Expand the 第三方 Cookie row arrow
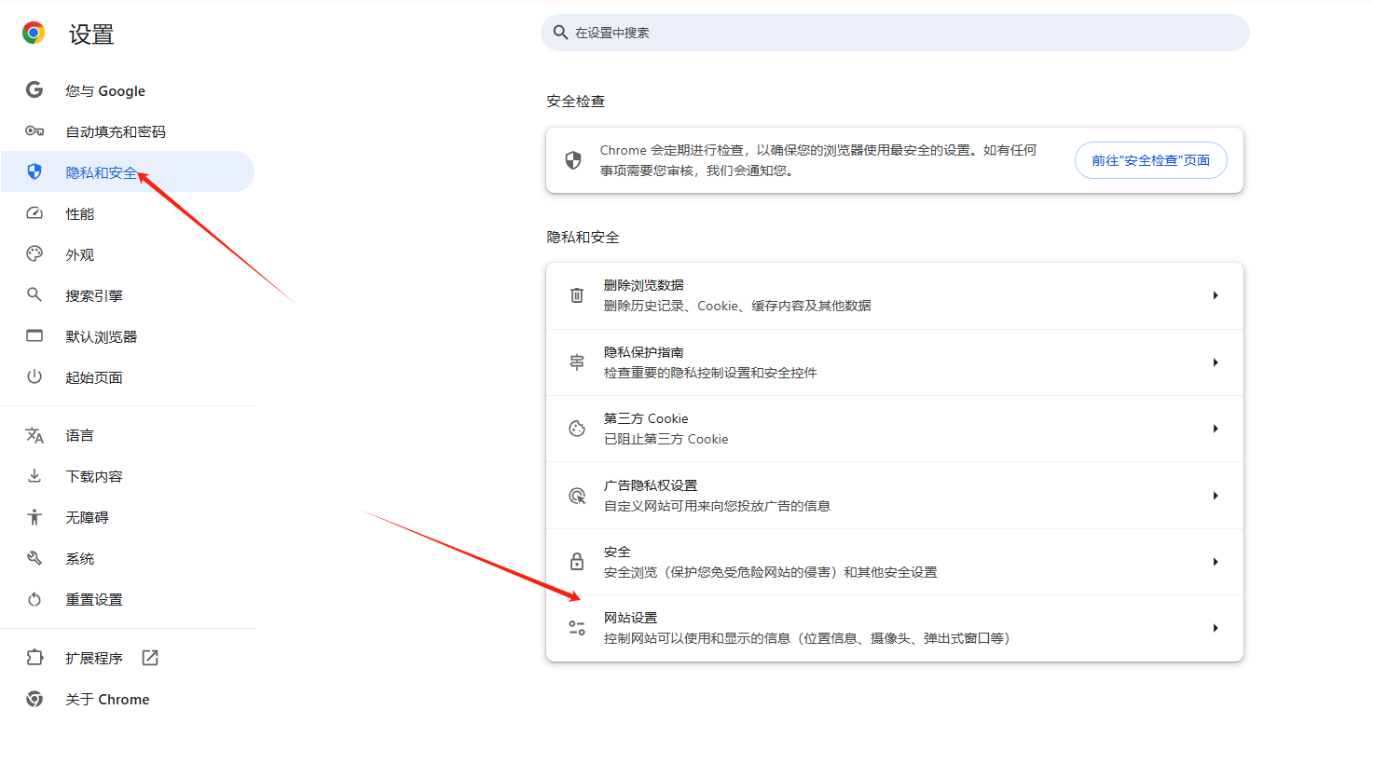 pyautogui.click(x=1215, y=429)
